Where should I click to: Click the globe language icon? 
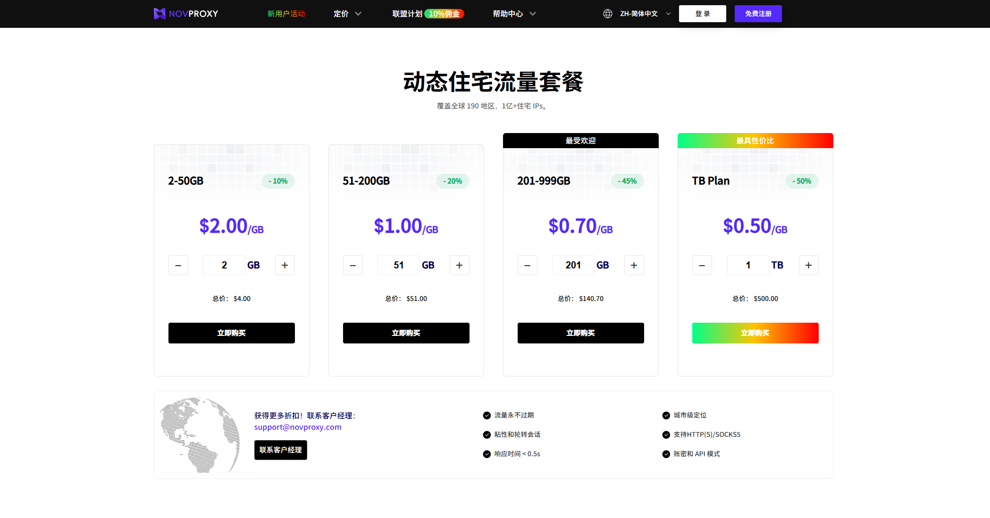[x=608, y=14]
